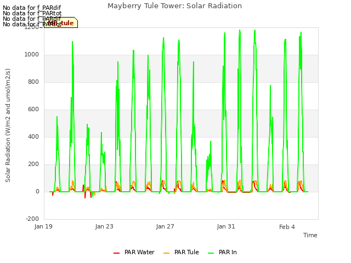Click the Jan 31 x-axis label
Screen dimensions: 351x263
[x=226, y=226]
